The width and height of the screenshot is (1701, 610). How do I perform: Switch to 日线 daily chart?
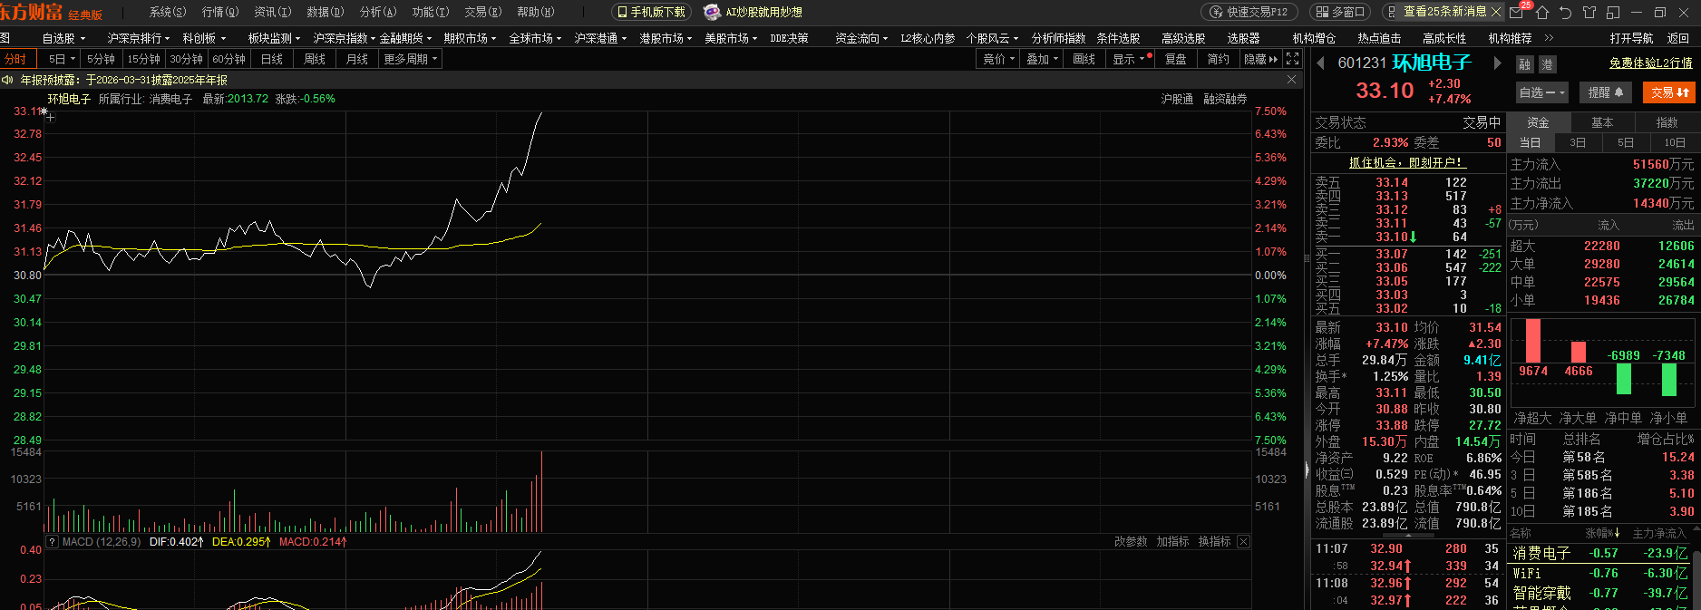[272, 59]
